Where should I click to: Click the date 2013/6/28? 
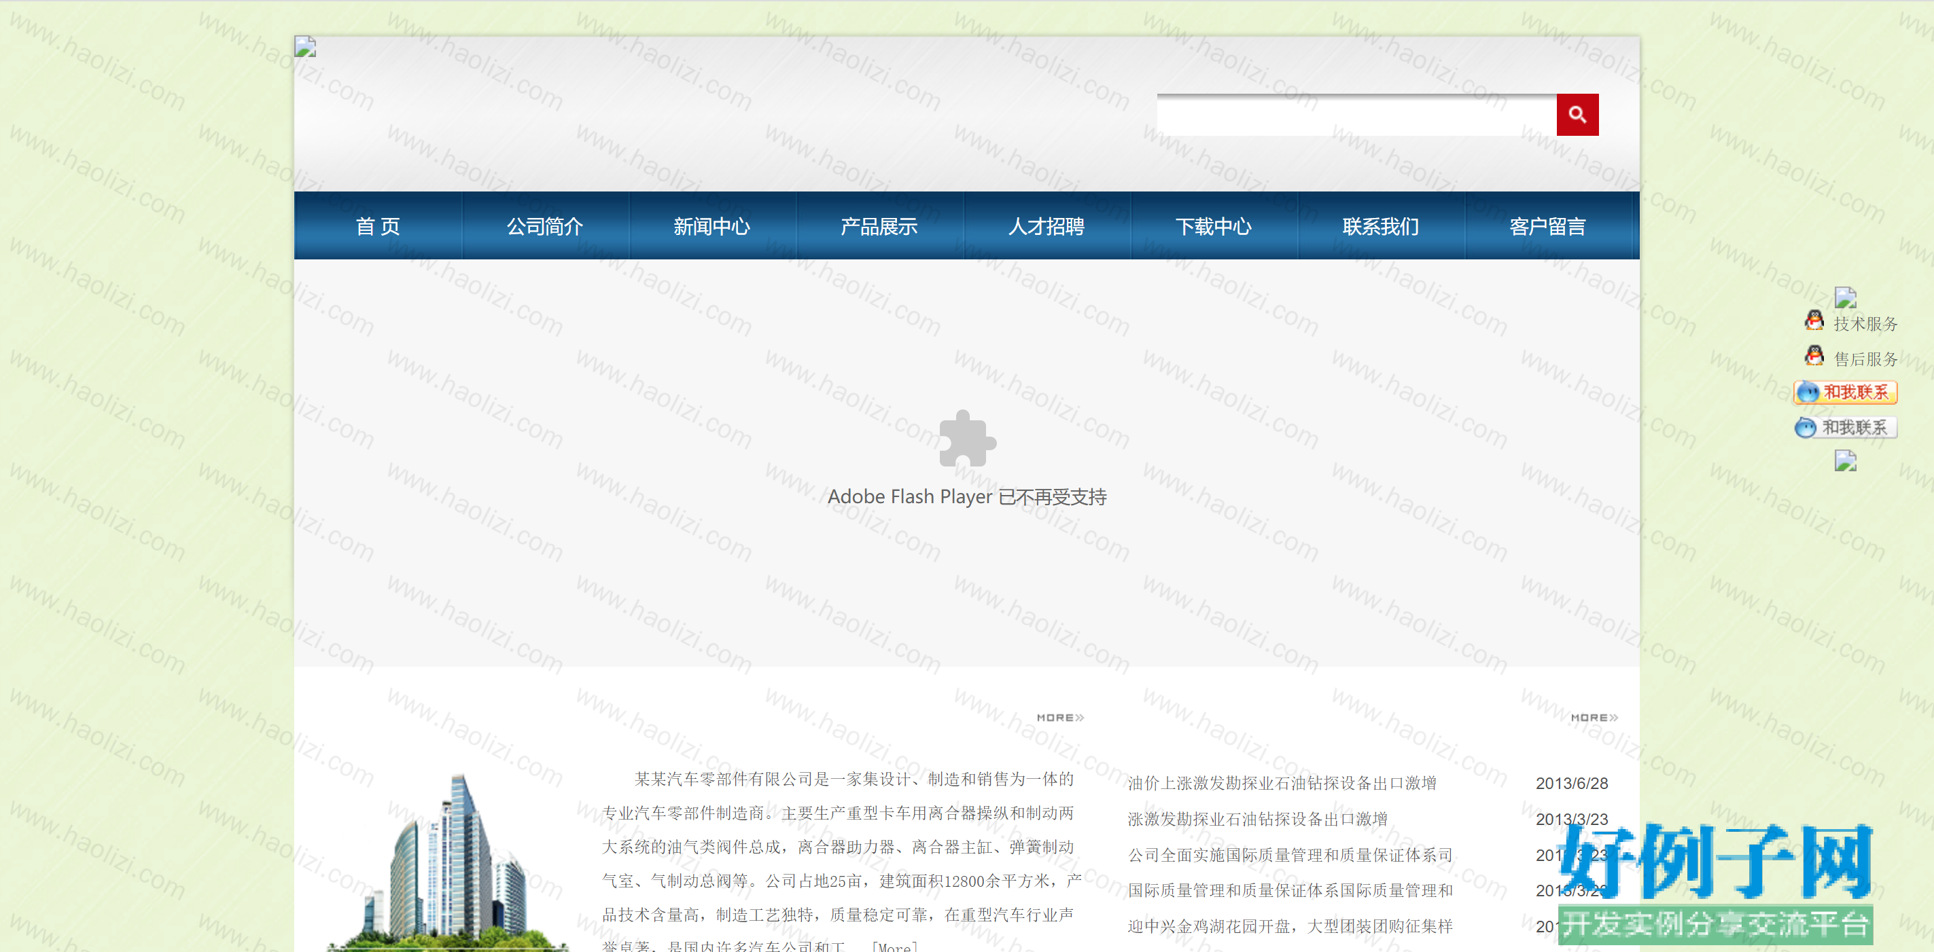click(x=1571, y=783)
